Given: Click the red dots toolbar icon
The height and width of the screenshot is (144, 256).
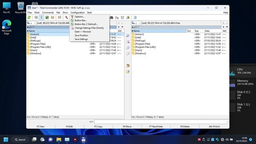Looking at the screenshot, I should click(x=66, y=18).
